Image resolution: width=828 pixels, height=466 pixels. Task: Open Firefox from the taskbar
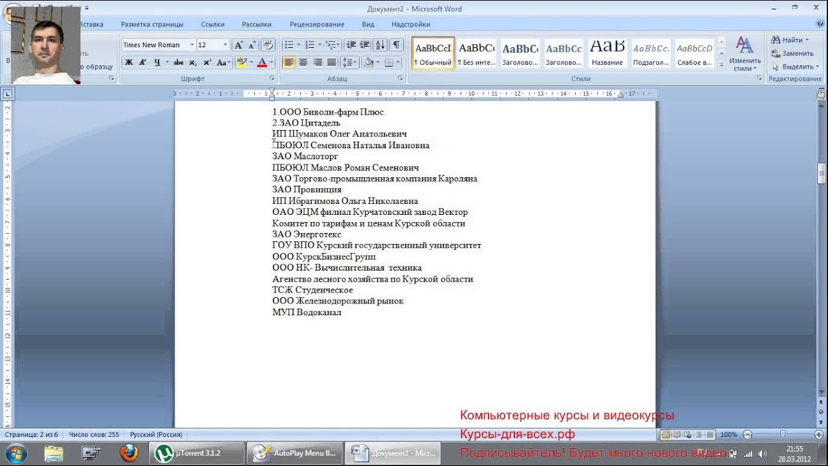point(129,453)
